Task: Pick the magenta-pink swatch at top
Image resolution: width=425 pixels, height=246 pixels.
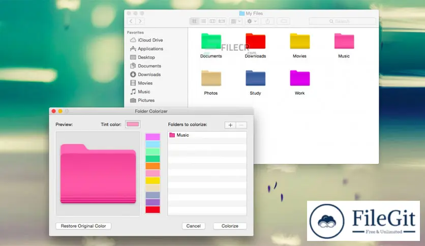Action: tap(153, 137)
